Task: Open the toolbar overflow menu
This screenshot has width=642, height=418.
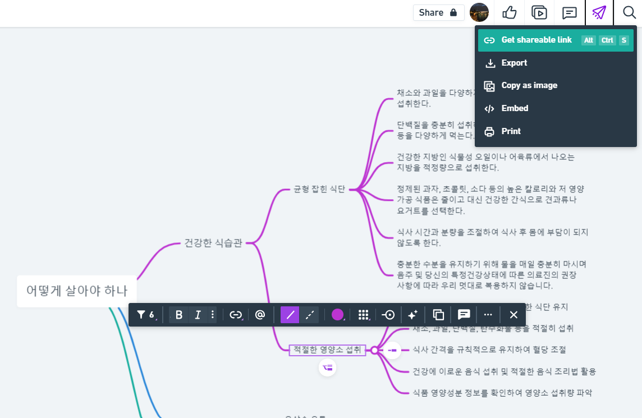Action: pos(488,315)
